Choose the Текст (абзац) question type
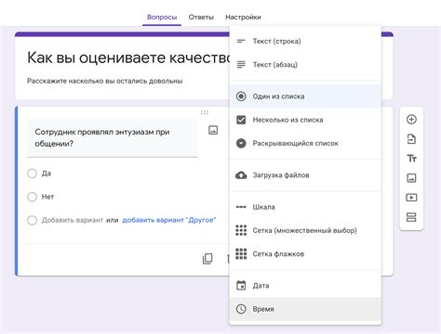This screenshot has height=334, width=441. click(305, 65)
